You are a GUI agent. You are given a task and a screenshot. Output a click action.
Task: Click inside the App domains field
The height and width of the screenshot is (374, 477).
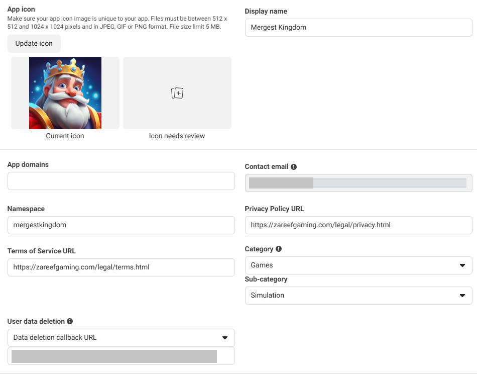[121, 180]
